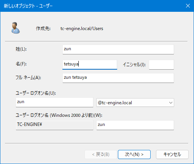
Task: Click the 作成先: label
Action: [43, 29]
